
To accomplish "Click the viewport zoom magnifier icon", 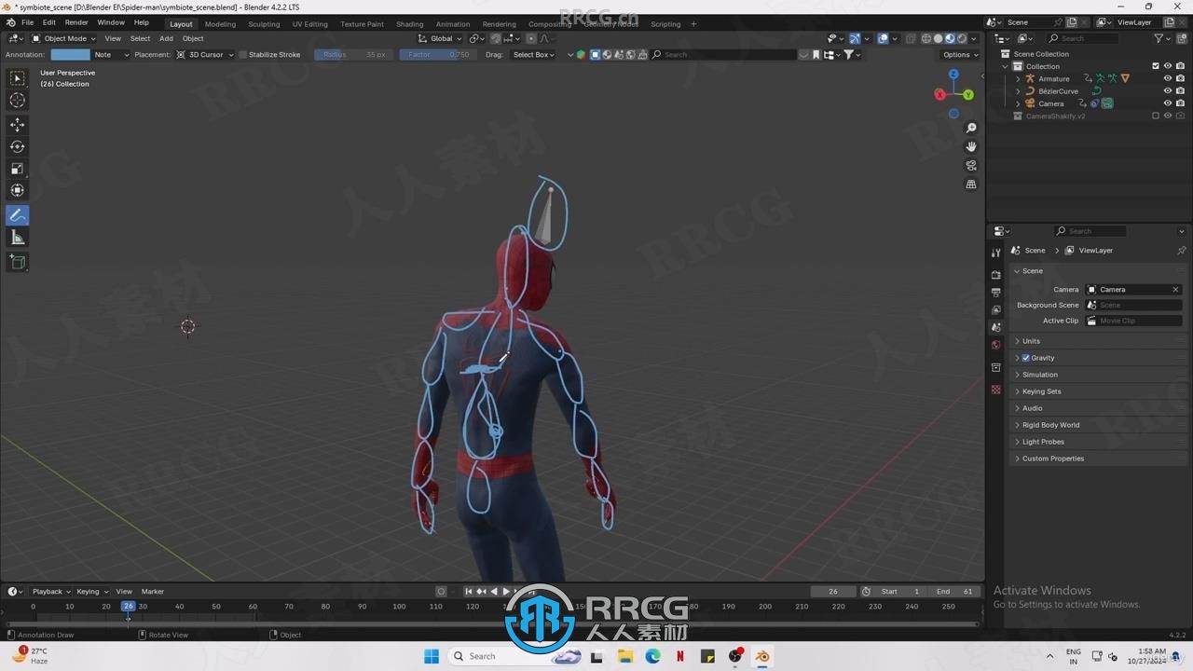I will pos(971,128).
